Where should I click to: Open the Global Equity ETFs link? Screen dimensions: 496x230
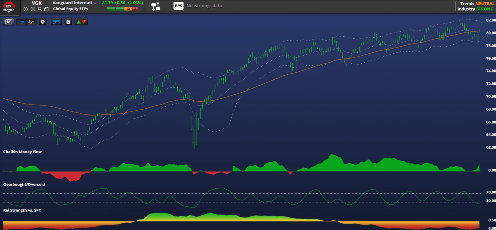click(70, 9)
